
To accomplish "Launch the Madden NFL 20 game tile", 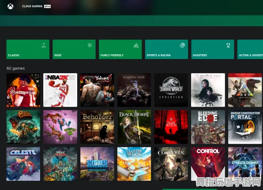I will pyautogui.click(x=23, y=90).
